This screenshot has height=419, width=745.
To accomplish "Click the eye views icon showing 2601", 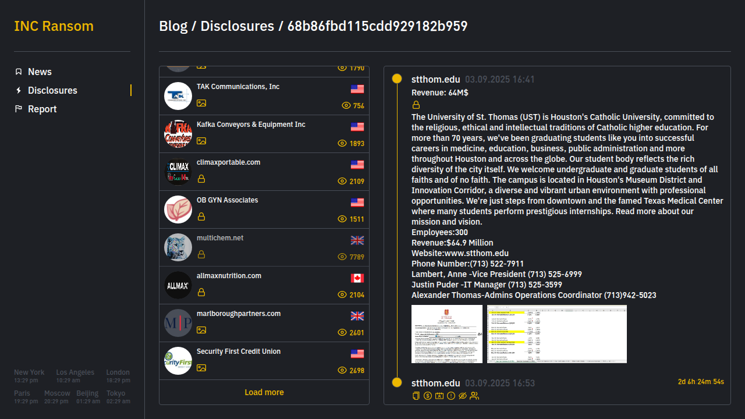I will [342, 333].
